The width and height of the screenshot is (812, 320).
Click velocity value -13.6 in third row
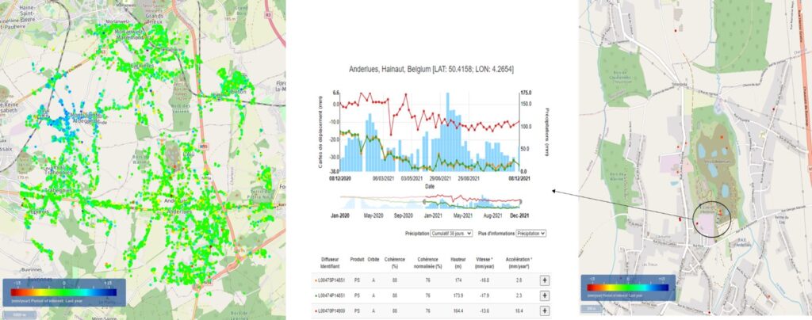coord(485,310)
